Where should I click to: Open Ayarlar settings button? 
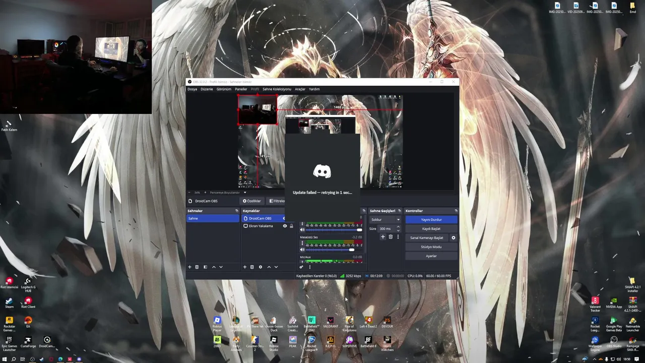pos(431,256)
